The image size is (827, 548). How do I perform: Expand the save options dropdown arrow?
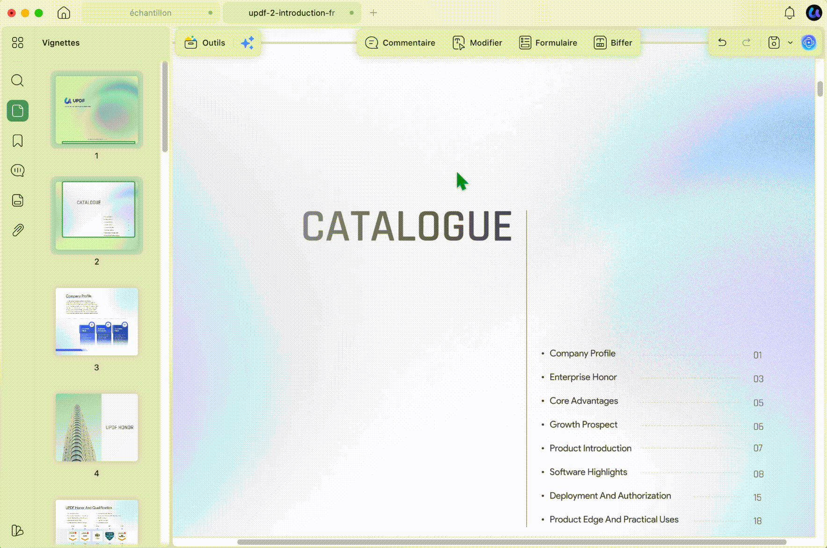791,43
